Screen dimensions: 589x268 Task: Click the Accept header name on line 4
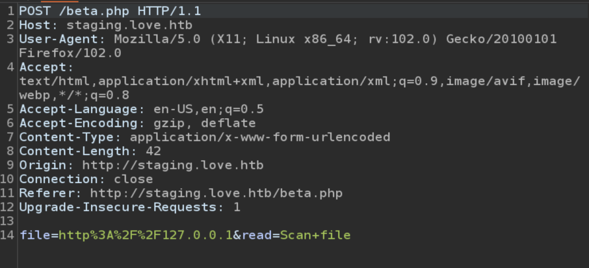[x=43, y=67]
